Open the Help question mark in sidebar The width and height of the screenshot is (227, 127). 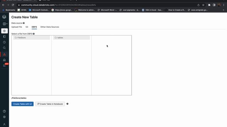coord(4,111)
